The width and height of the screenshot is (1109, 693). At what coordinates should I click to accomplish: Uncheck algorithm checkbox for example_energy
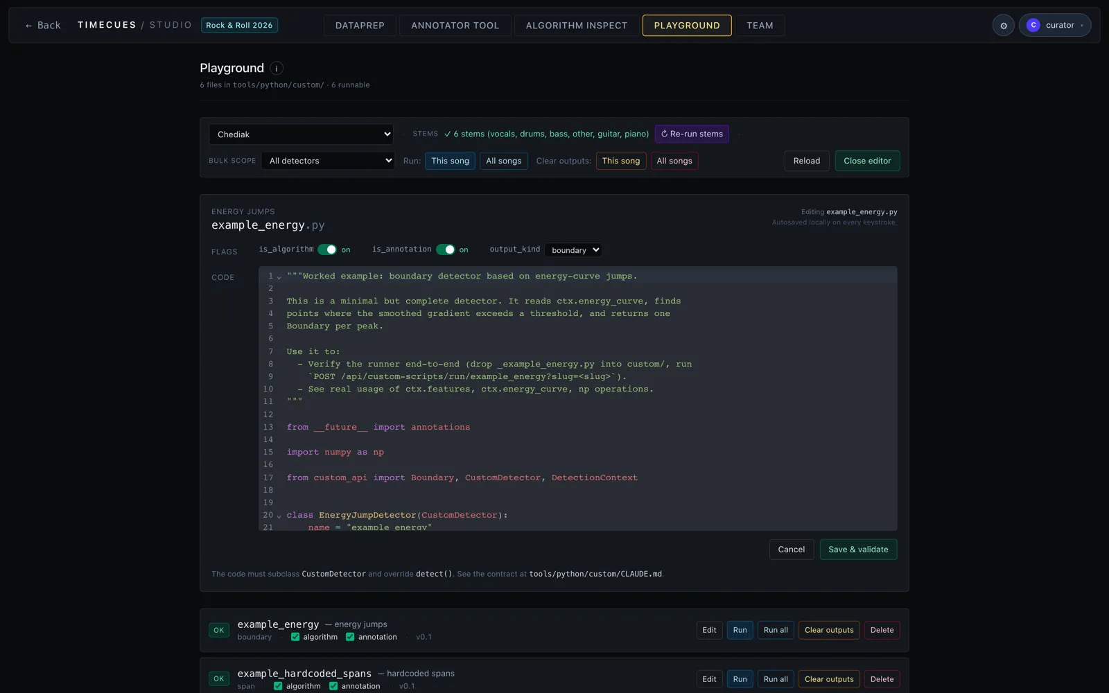pos(295,637)
